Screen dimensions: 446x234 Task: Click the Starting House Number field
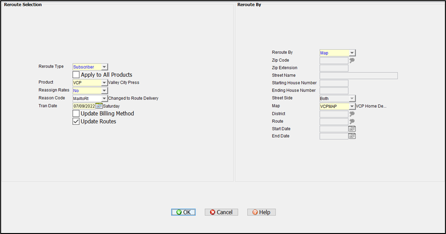pyautogui.click(x=334, y=83)
